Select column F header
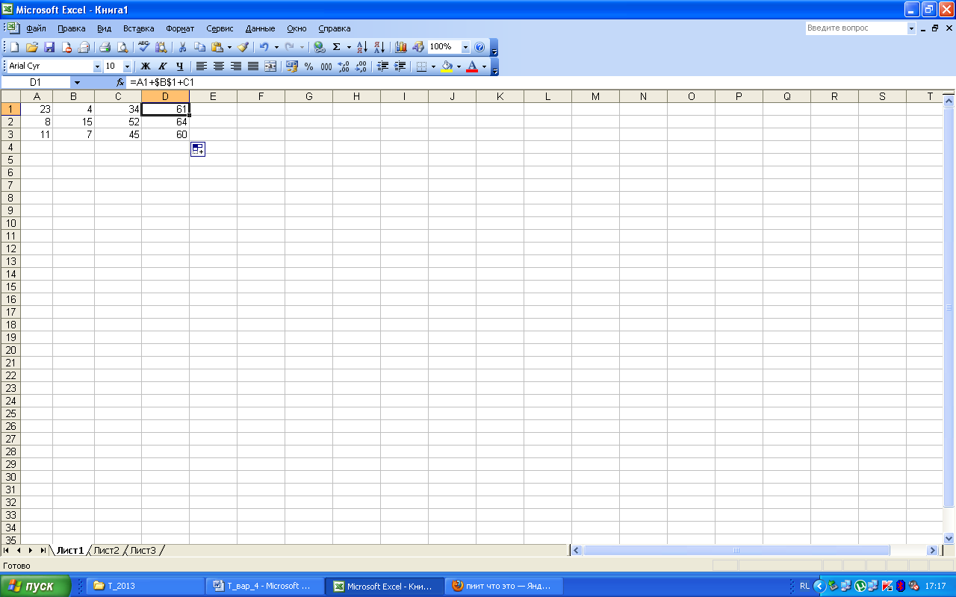Image resolution: width=956 pixels, height=597 pixels. [261, 96]
